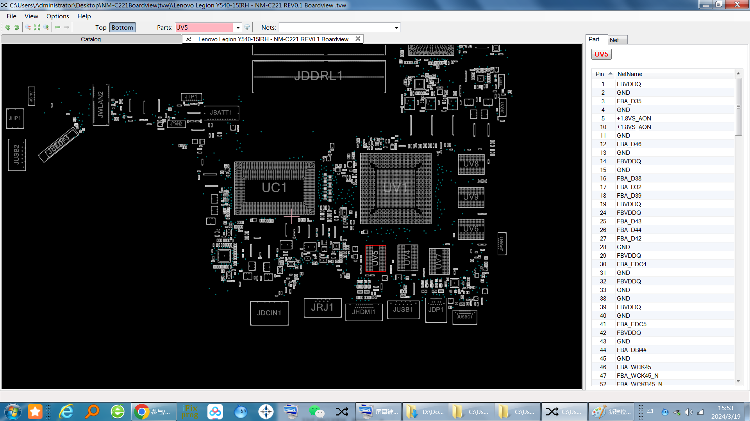Zoom in on the board view

click(x=46, y=27)
